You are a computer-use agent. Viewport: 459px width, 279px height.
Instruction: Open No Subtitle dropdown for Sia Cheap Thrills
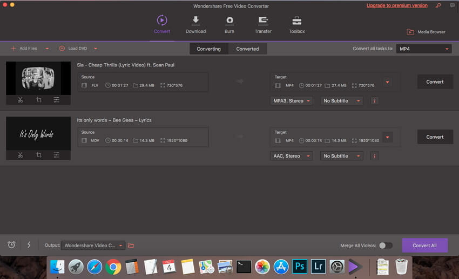[342, 101]
